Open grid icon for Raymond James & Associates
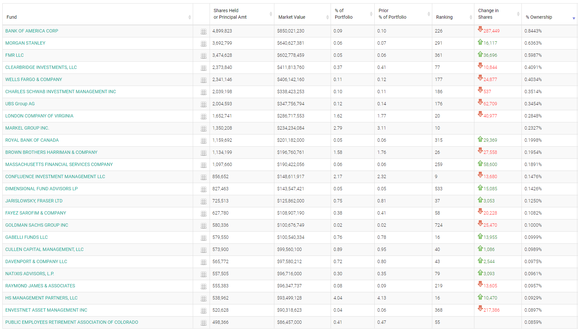The width and height of the screenshot is (578, 330). [204, 286]
